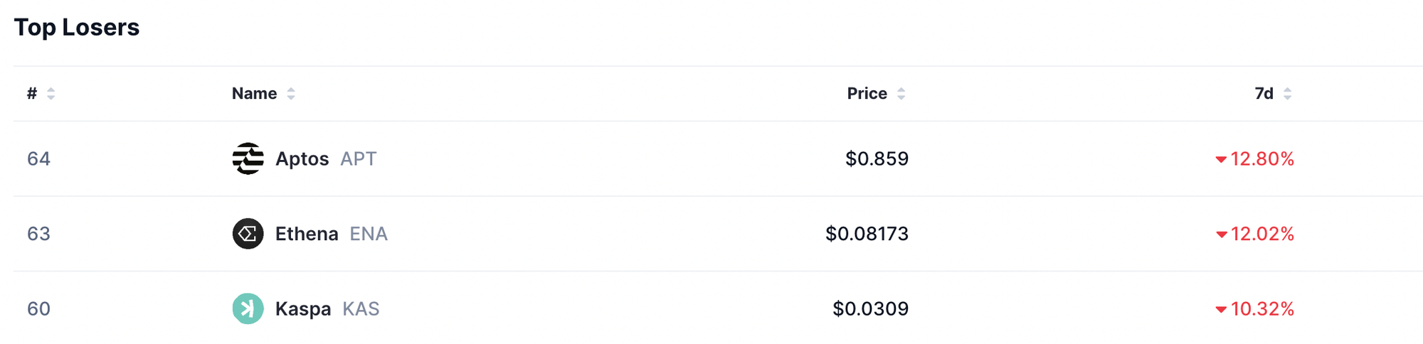Click the Aptos coin logo icon
The width and height of the screenshot is (1423, 344).
coord(248,158)
